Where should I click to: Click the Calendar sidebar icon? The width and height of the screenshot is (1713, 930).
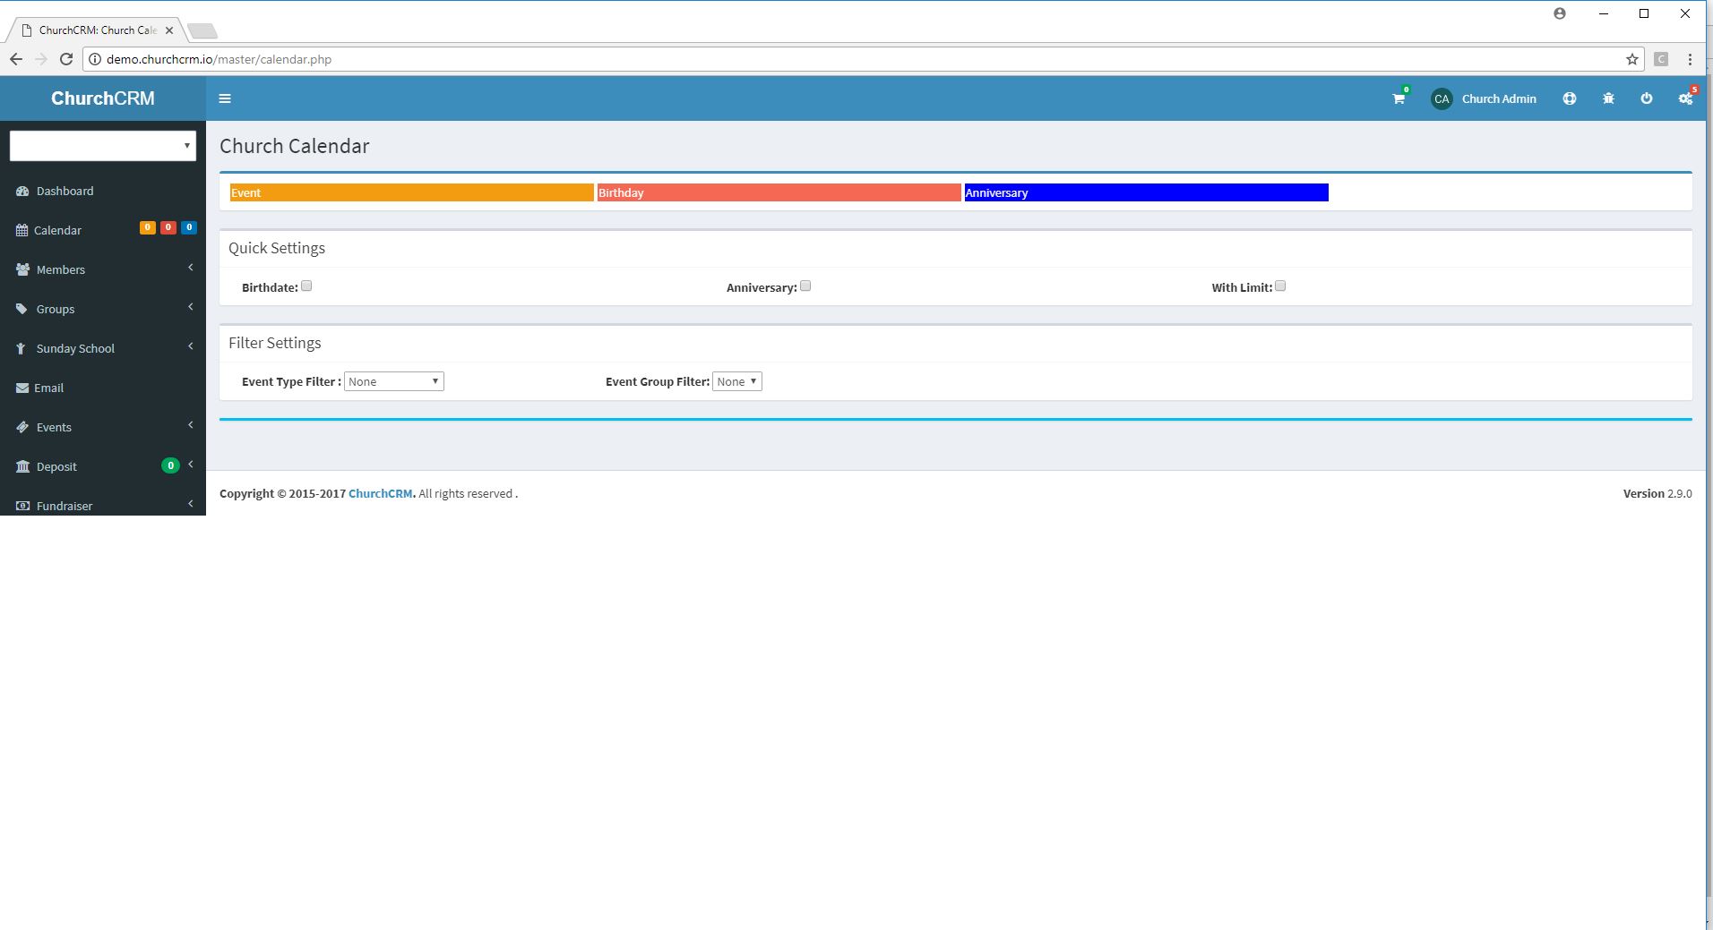[22, 230]
